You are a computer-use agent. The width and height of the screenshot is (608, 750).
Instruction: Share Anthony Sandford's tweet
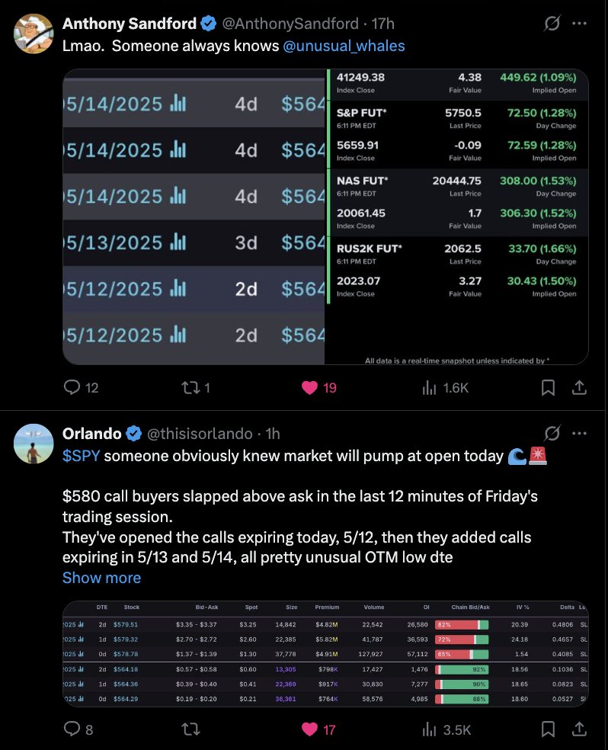point(579,387)
